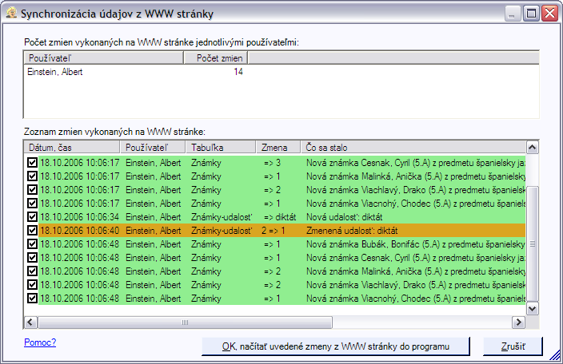563x364 pixels.
Task: Select the Zmenená udalosť: diktát text
Action: 352,231
